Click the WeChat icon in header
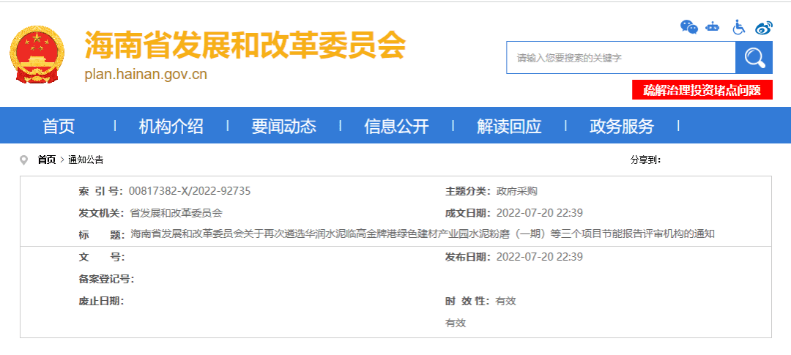Screen dimensions: 791x355 (689, 27)
